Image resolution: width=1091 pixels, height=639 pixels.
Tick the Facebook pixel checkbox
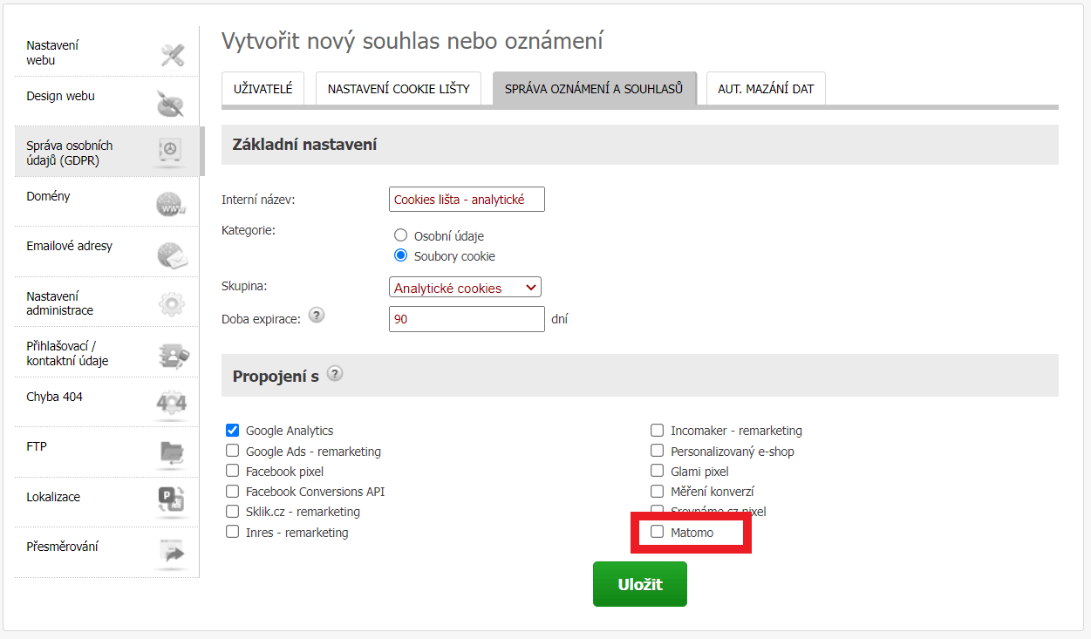point(232,471)
